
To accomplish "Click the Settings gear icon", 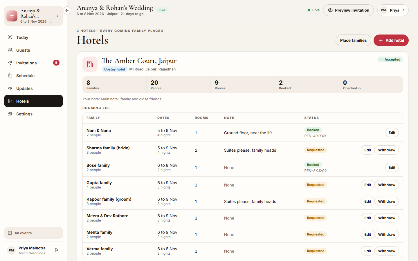I will 10,114.
